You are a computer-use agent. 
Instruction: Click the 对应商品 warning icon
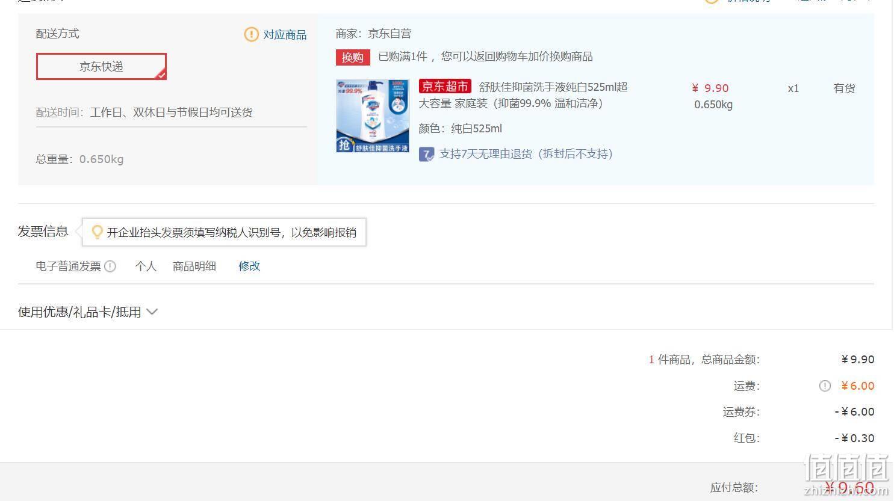coord(251,34)
